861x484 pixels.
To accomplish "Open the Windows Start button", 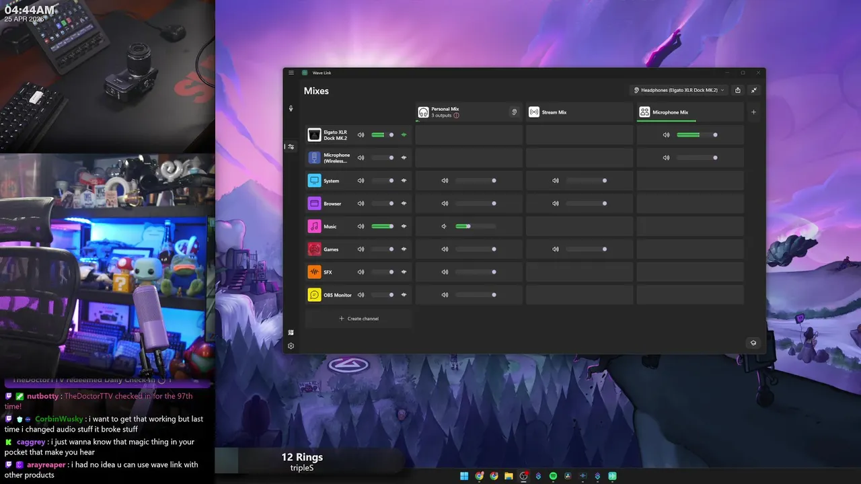I will pyautogui.click(x=464, y=476).
